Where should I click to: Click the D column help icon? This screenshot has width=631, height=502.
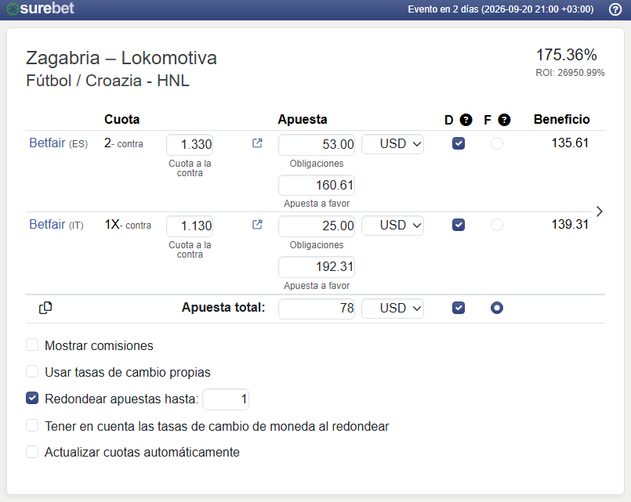pyautogui.click(x=466, y=120)
